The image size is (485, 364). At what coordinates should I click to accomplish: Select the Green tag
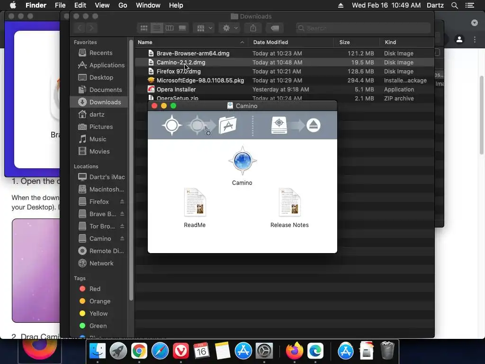[x=93, y=326]
